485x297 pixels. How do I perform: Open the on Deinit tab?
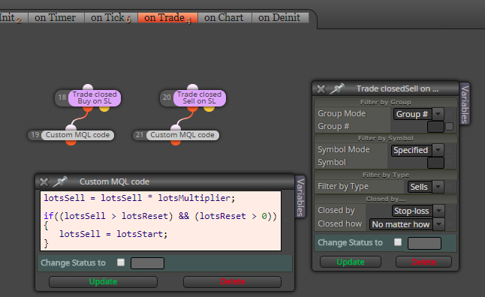280,17
